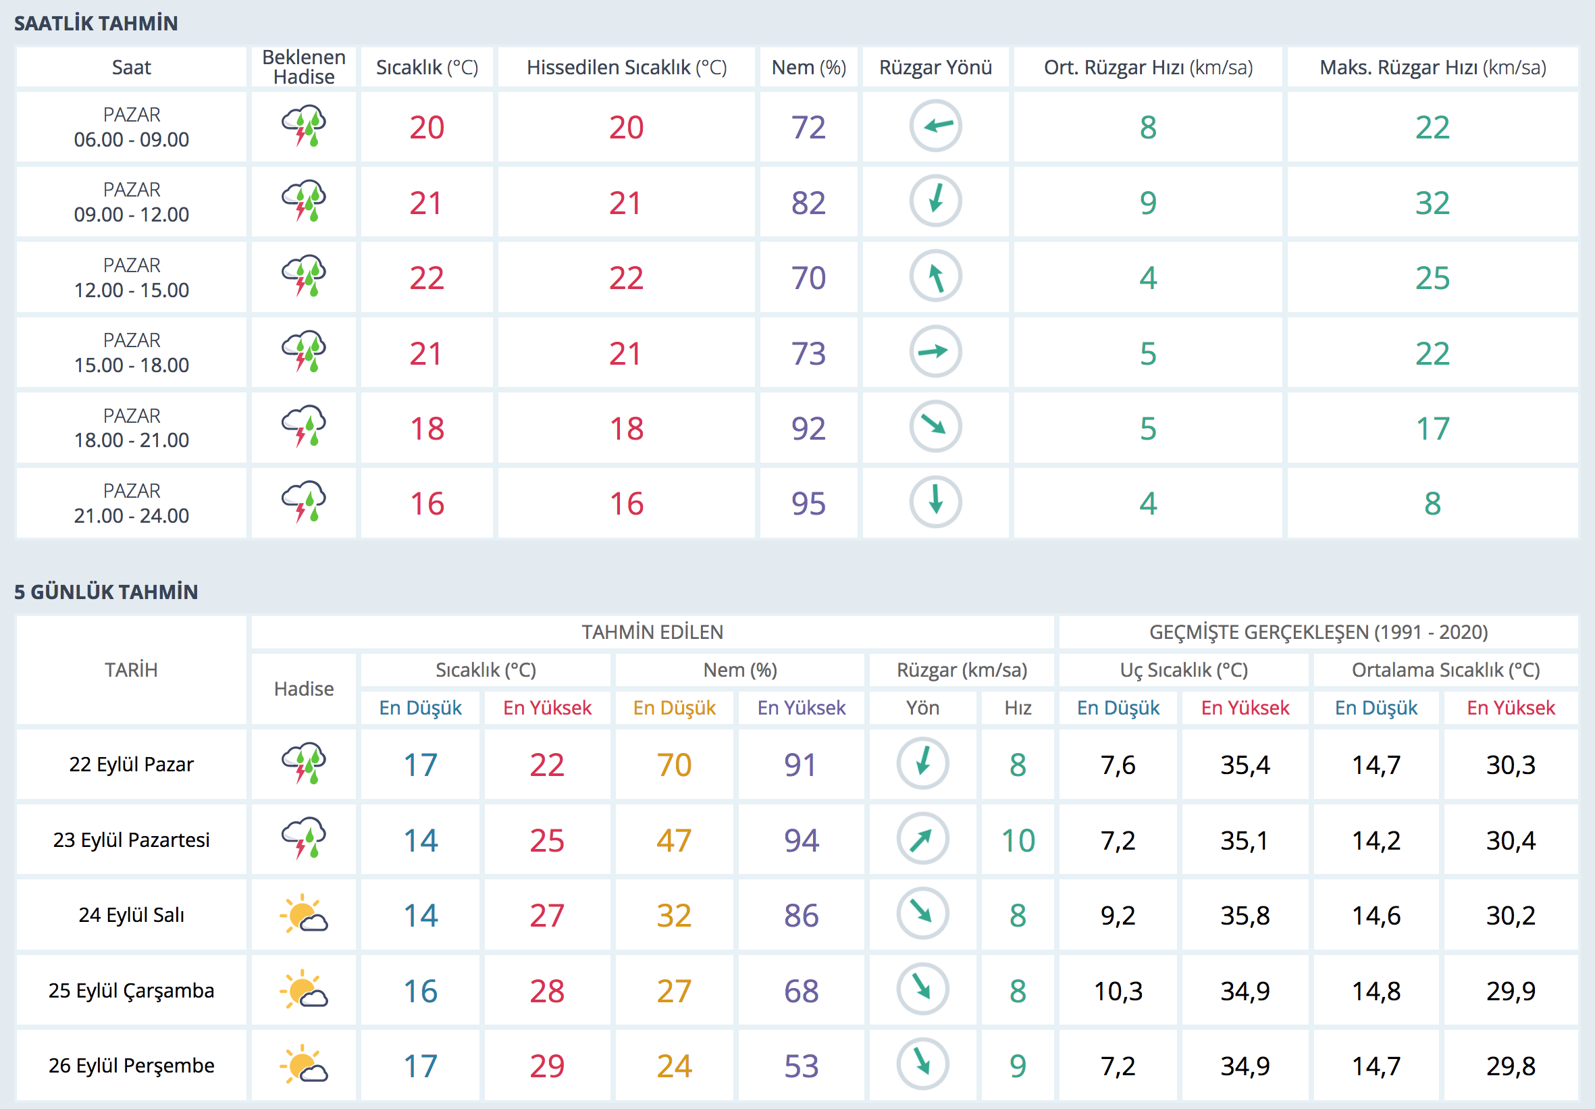Select the PAZAR 18.00 - 21.00 time cell
Viewport: 1595px width, 1109px height.
(131, 428)
